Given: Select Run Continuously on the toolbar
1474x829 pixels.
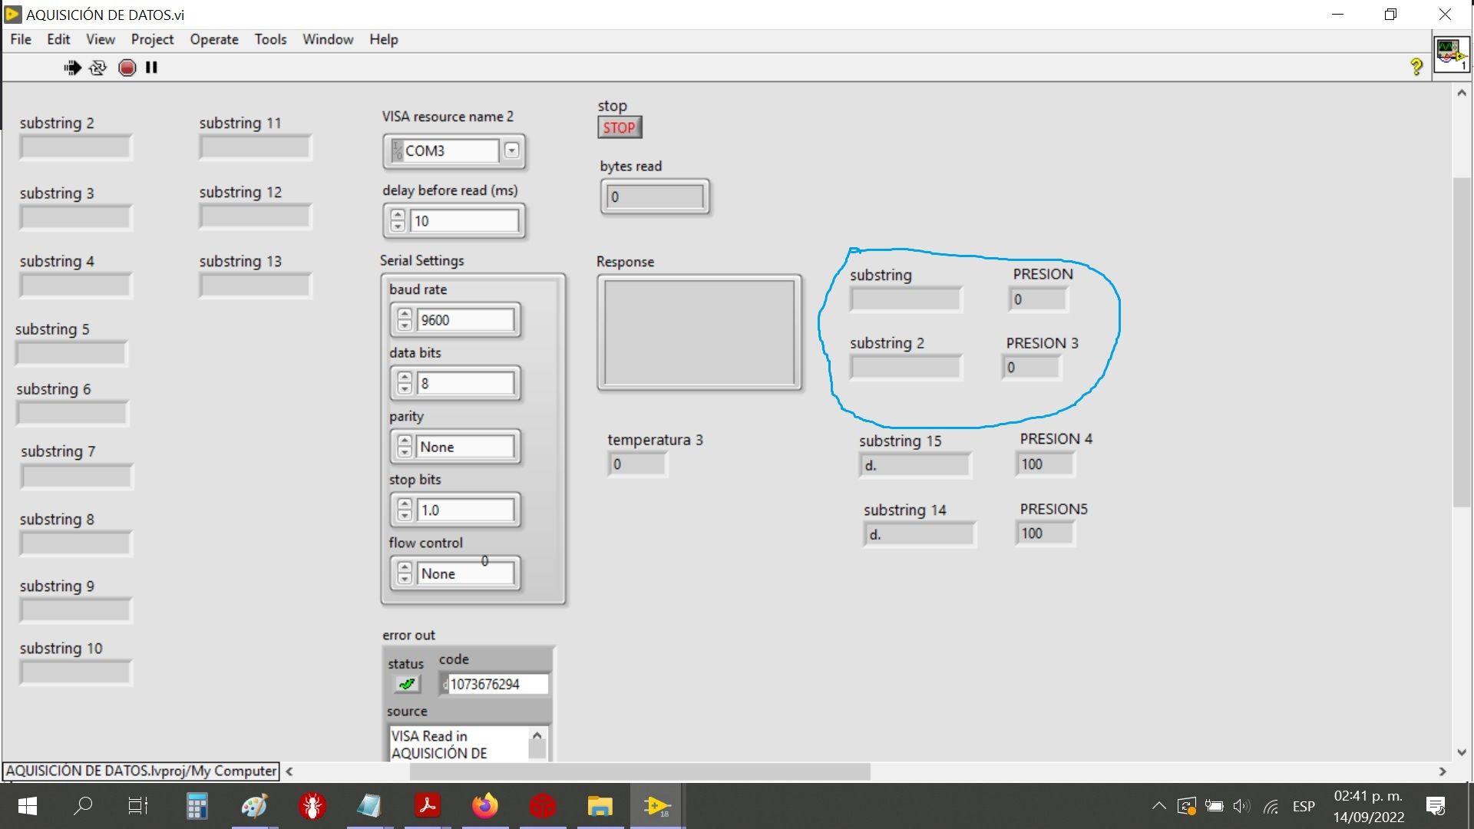Looking at the screenshot, I should point(97,68).
